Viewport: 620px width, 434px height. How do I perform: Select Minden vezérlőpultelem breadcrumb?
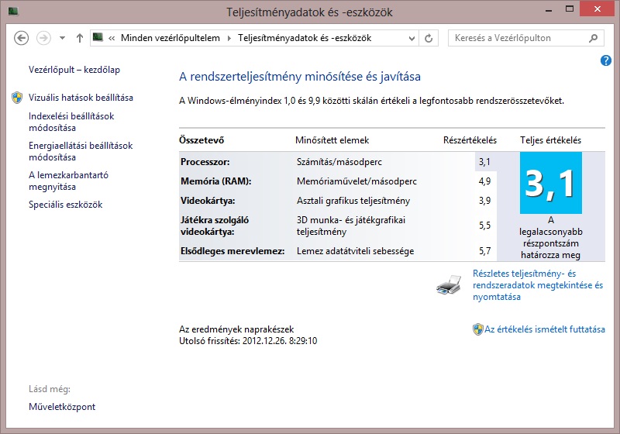pos(170,38)
